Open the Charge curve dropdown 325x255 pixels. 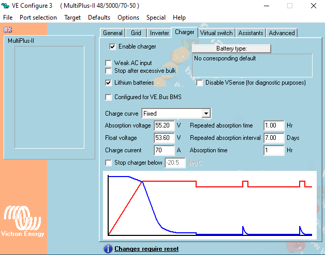[206, 114]
